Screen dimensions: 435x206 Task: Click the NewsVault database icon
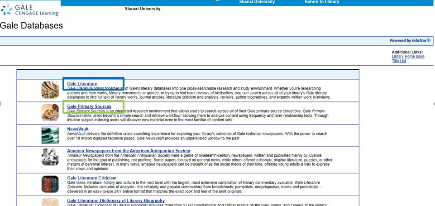pos(50,135)
